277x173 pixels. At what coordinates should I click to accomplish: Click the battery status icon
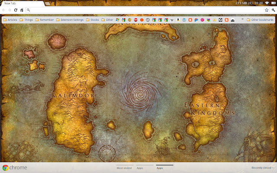[x=274, y=3]
